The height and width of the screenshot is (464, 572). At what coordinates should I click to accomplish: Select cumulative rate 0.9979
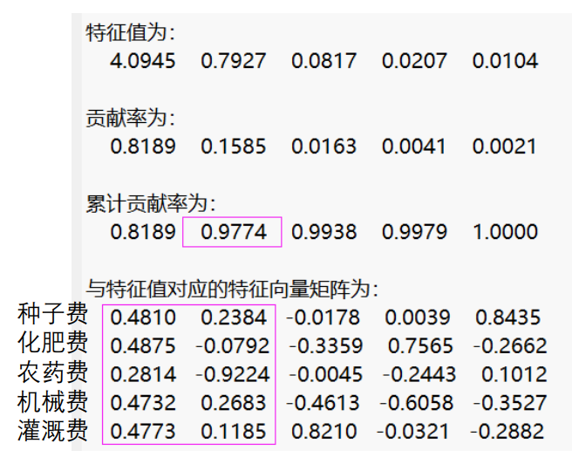(x=414, y=232)
